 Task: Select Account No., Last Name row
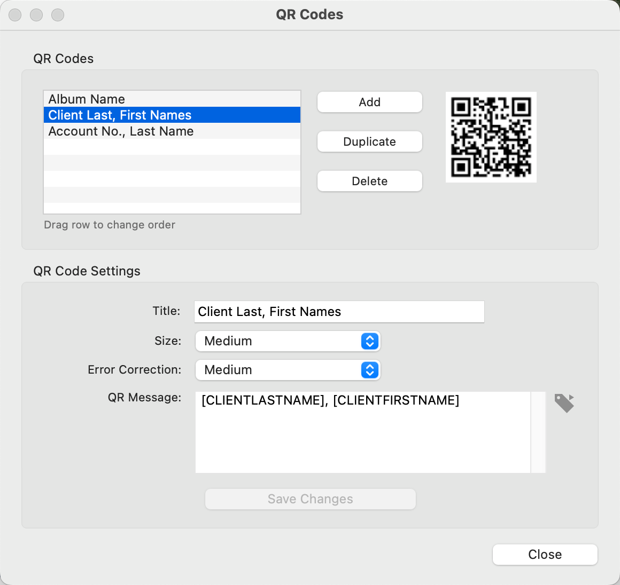(x=172, y=131)
